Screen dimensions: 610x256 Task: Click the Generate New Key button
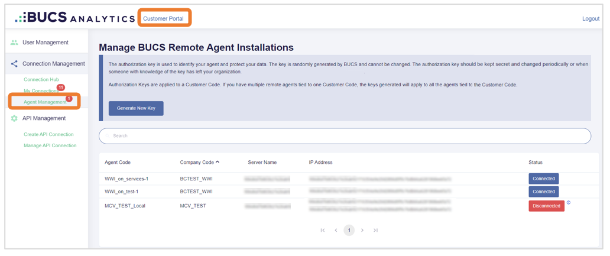coord(136,109)
